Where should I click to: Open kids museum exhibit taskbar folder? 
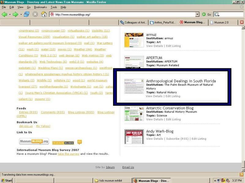pyautogui.click(x=112, y=181)
